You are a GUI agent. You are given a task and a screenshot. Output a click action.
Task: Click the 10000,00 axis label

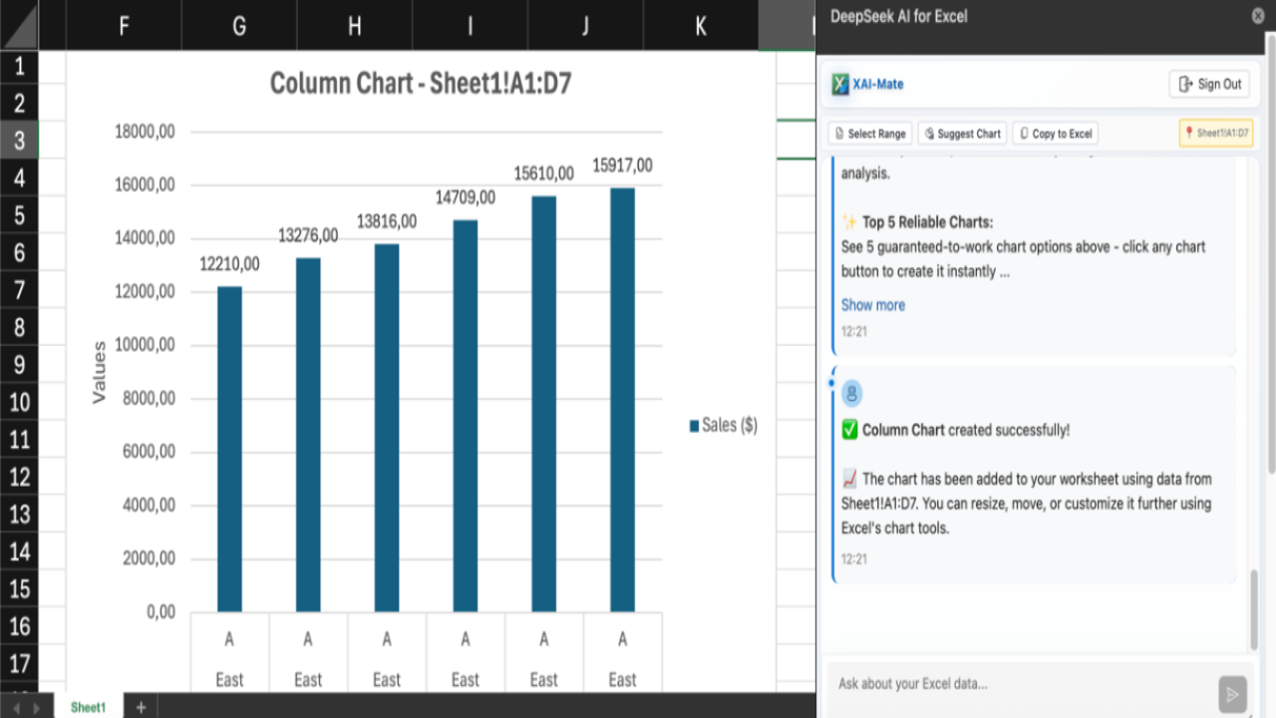pos(146,345)
